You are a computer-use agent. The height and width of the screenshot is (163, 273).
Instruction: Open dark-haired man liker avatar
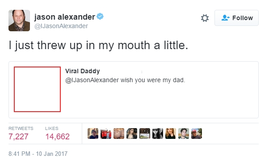click(x=184, y=134)
